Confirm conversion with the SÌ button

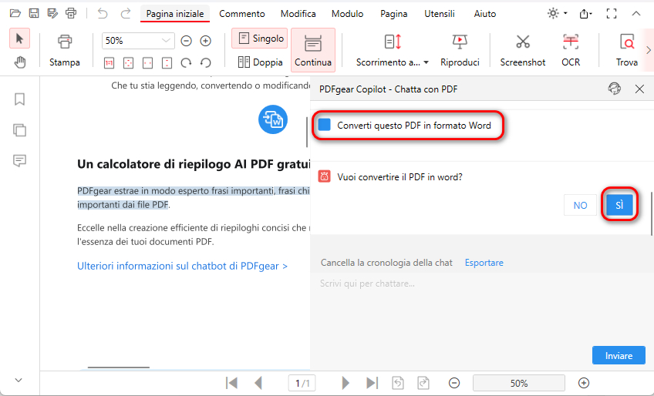click(x=619, y=205)
